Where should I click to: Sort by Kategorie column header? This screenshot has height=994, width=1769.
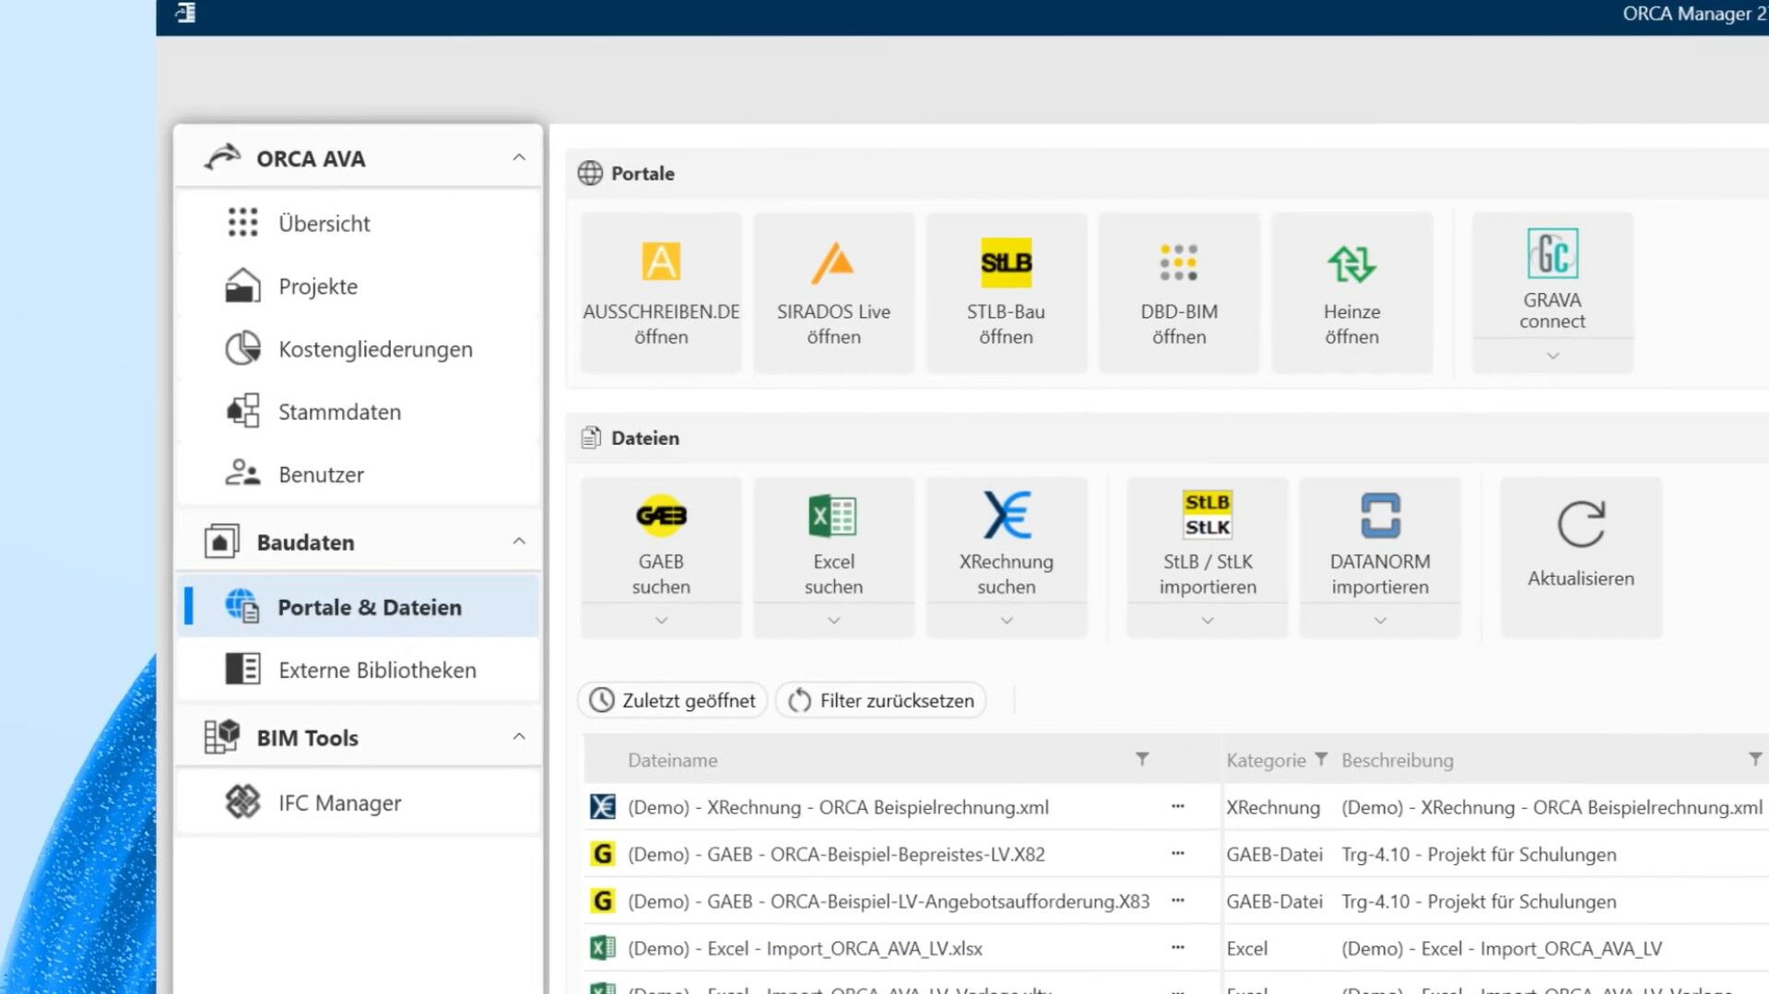click(1266, 760)
